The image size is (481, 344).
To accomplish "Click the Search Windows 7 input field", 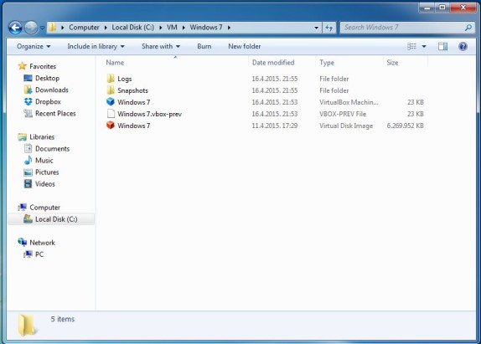I will pyautogui.click(x=402, y=28).
